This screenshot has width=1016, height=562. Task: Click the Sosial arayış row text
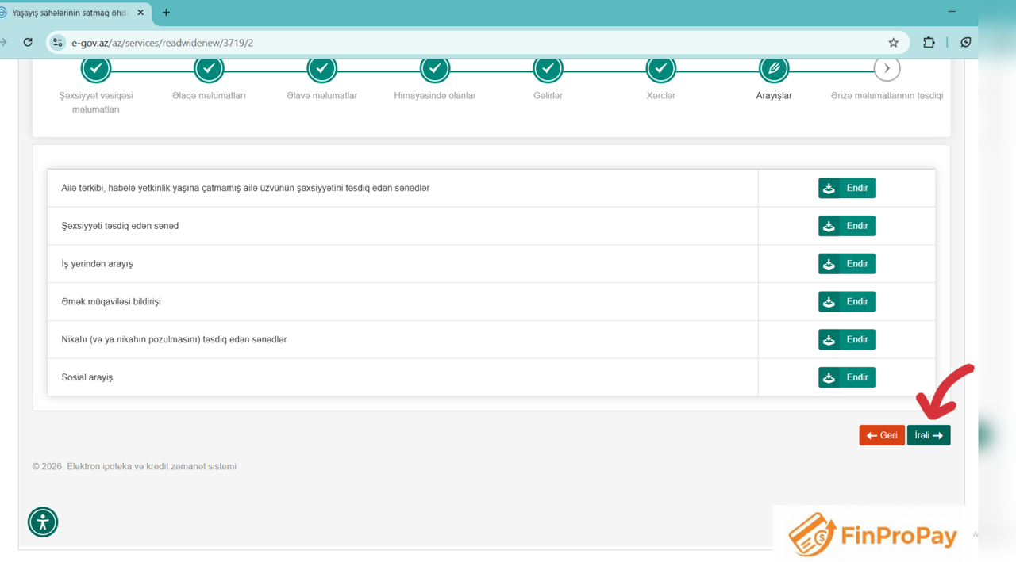tap(87, 377)
